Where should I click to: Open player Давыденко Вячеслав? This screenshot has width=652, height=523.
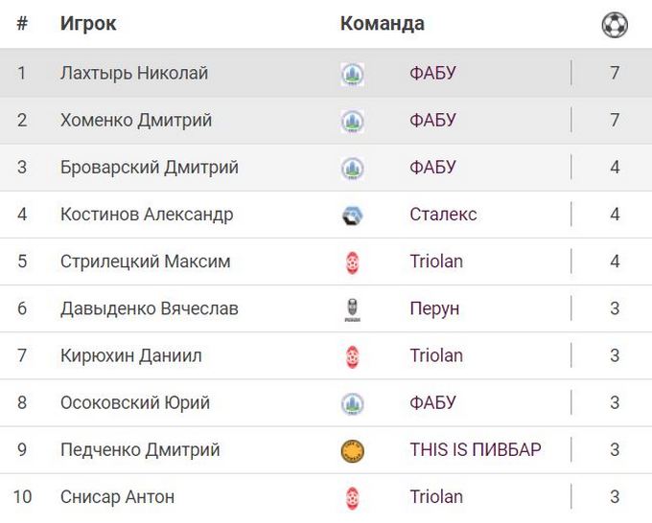[x=150, y=308]
